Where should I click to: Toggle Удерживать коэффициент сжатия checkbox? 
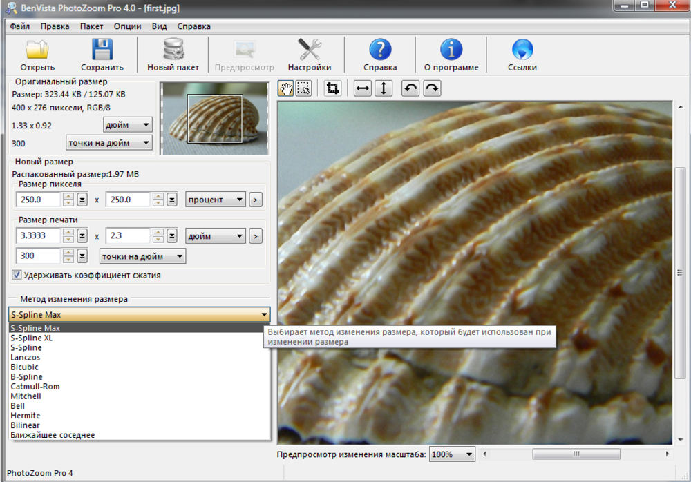[17, 275]
